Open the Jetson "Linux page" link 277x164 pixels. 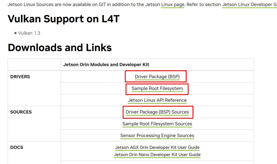pyautogui.click(x=173, y=5)
